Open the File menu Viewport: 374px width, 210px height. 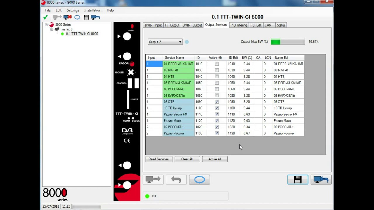click(48, 10)
